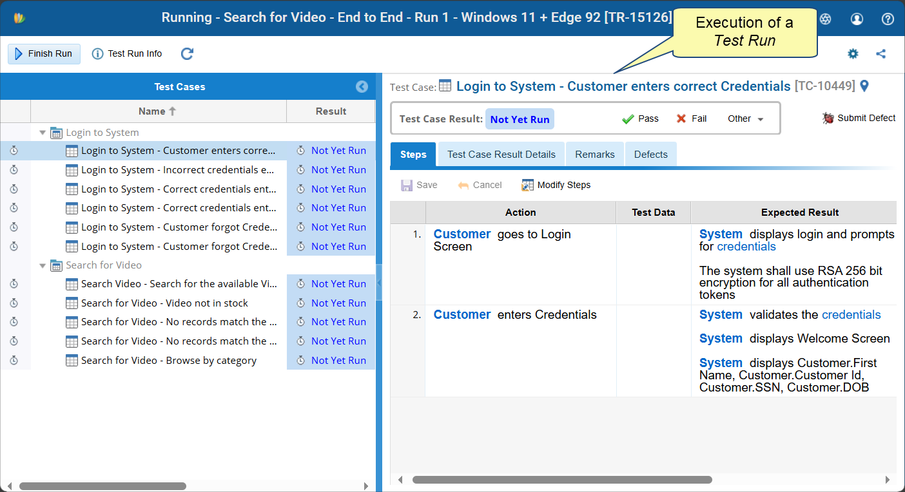Click the Save disk icon

(x=407, y=185)
